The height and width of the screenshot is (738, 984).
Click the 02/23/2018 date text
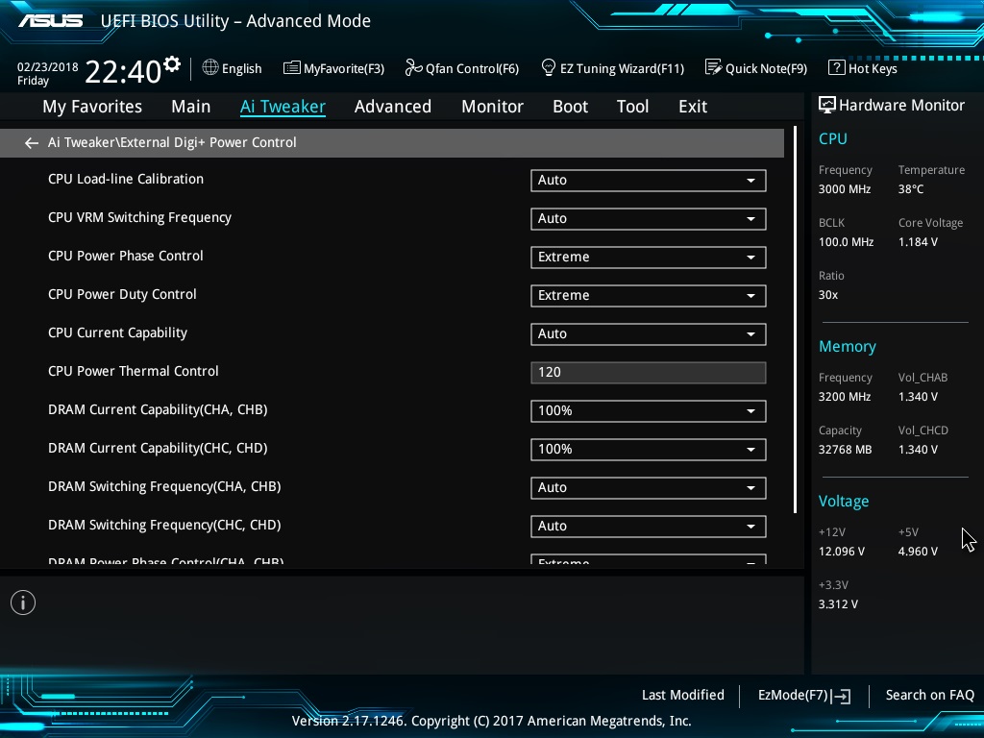click(x=48, y=67)
